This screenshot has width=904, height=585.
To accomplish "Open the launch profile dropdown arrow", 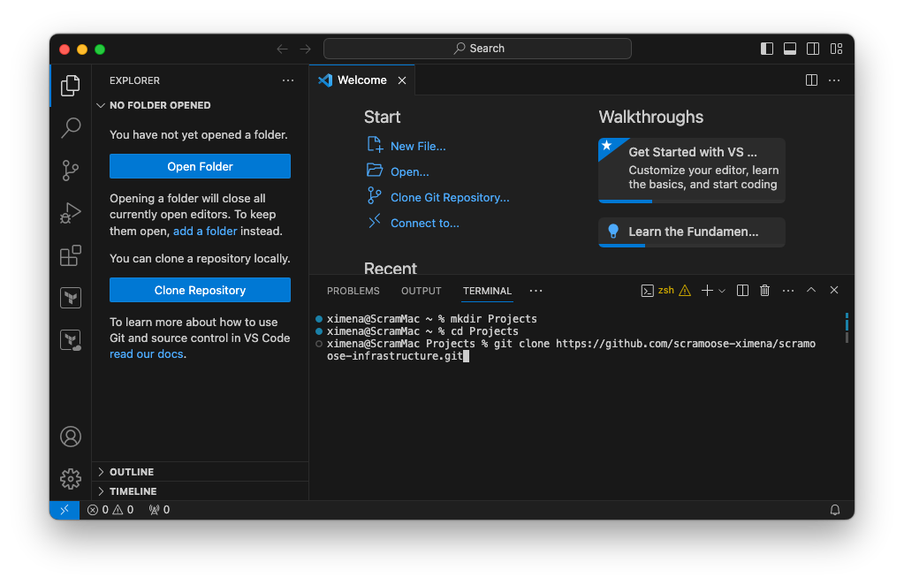I will (721, 291).
